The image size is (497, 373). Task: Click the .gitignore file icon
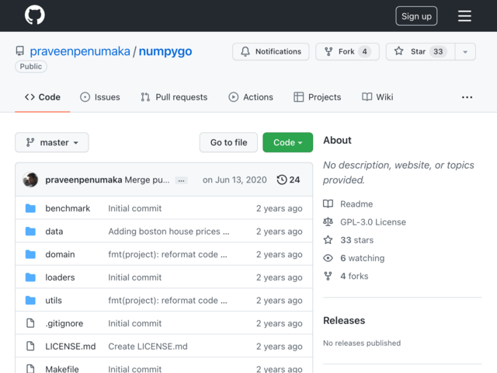point(30,323)
